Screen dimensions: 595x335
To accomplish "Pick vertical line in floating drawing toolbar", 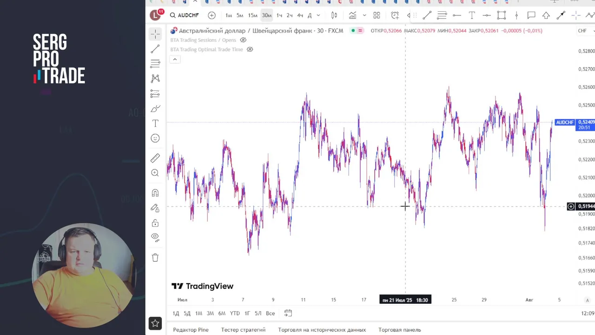I will click(516, 15).
